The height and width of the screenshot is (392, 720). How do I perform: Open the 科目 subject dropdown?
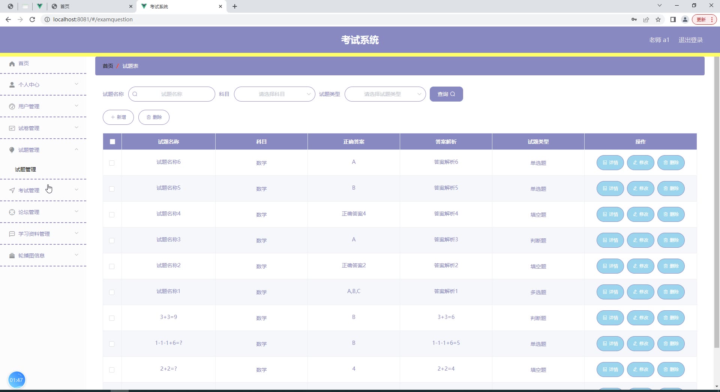(x=274, y=94)
